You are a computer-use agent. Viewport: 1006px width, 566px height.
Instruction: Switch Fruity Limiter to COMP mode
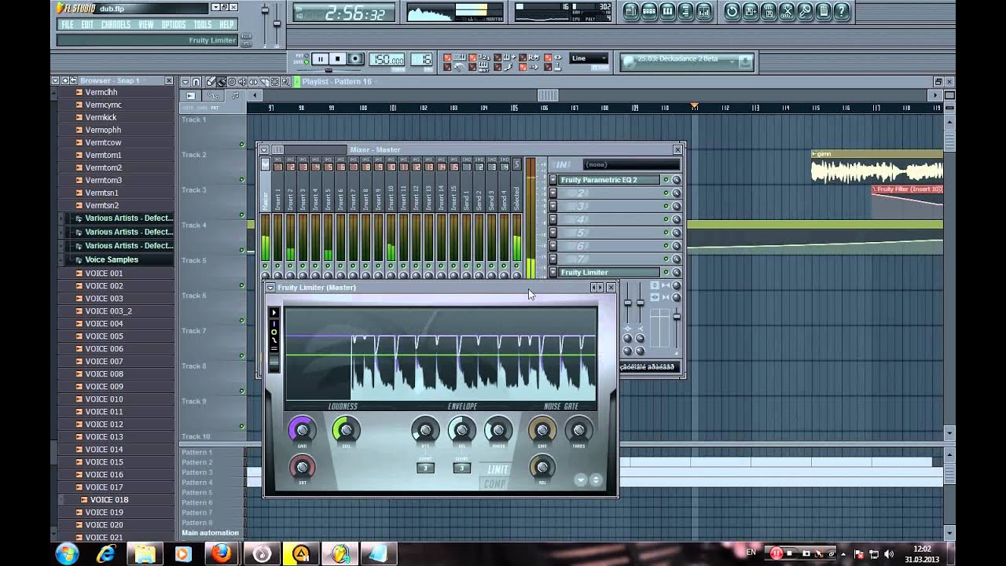coord(496,483)
